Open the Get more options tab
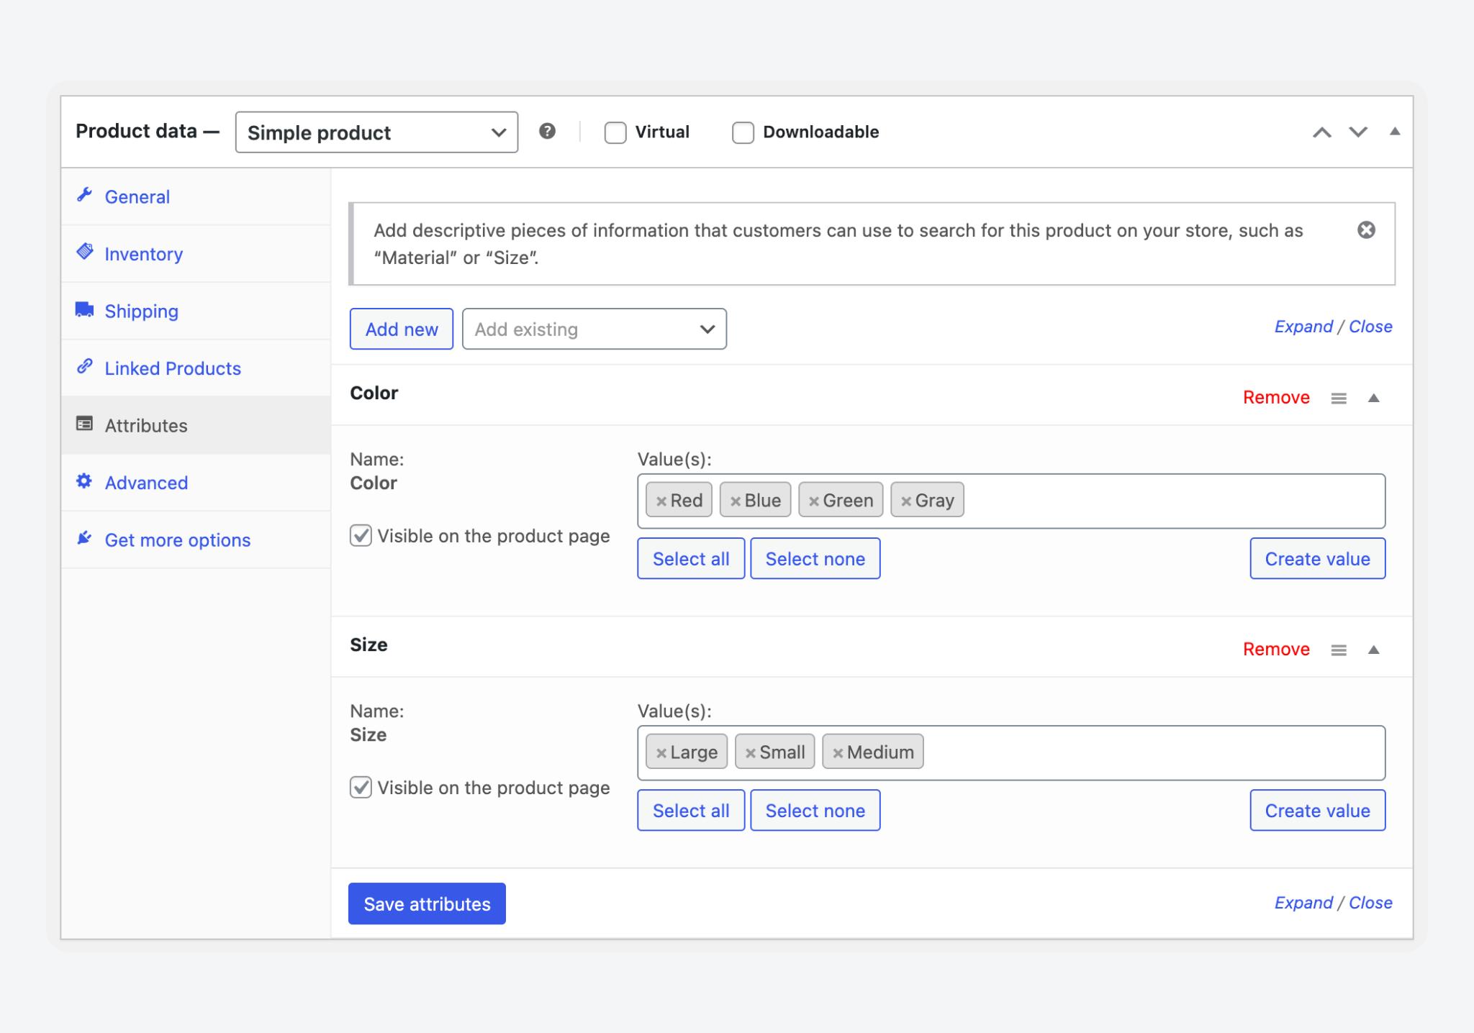This screenshot has width=1474, height=1033. point(177,539)
